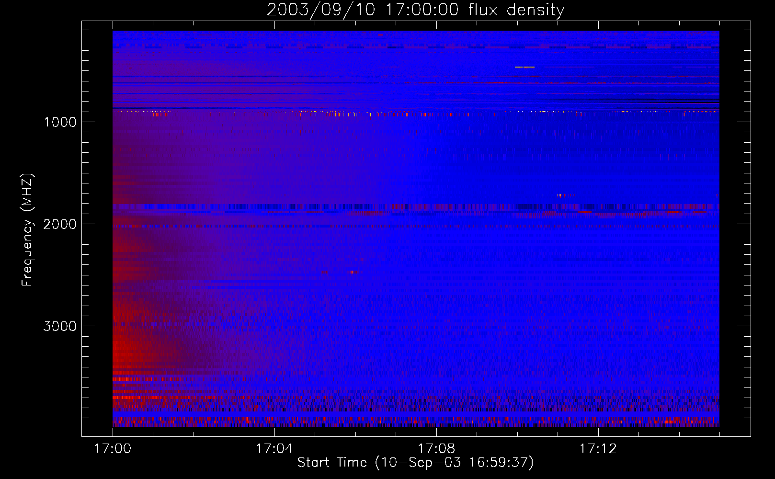Viewport: 775px width, 479px height.
Task: Click the plot title '2003/09/10 17:00:00 flux density'
Action: click(415, 10)
